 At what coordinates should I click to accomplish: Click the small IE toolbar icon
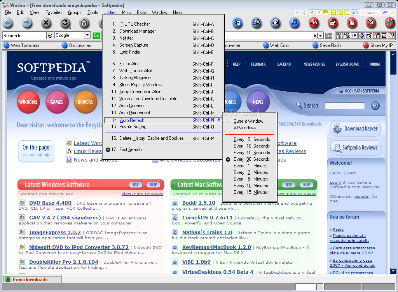354,36
